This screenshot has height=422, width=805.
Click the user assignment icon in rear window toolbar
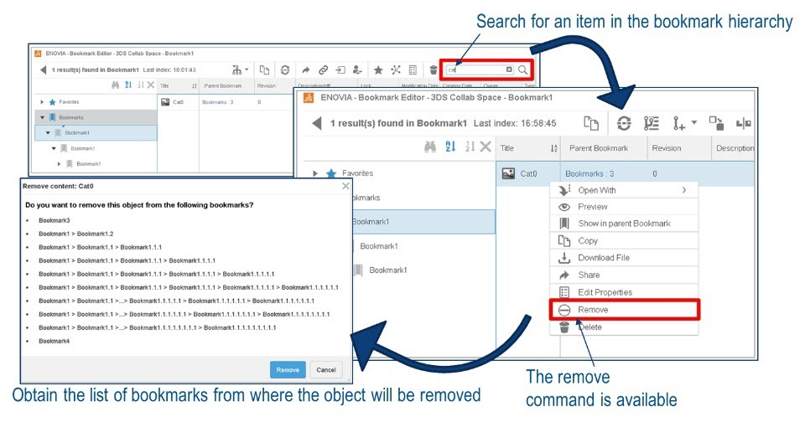(358, 69)
